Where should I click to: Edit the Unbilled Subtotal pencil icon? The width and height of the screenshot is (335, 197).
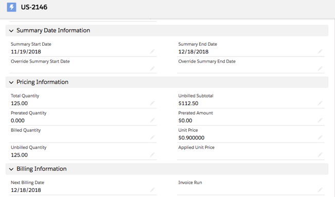click(x=320, y=103)
